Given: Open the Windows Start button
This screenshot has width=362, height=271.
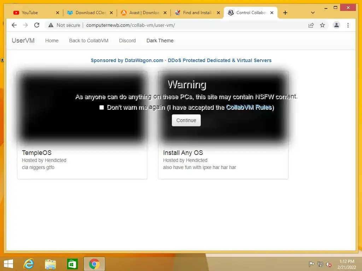Looking at the screenshot, I should pyautogui.click(x=8, y=264).
